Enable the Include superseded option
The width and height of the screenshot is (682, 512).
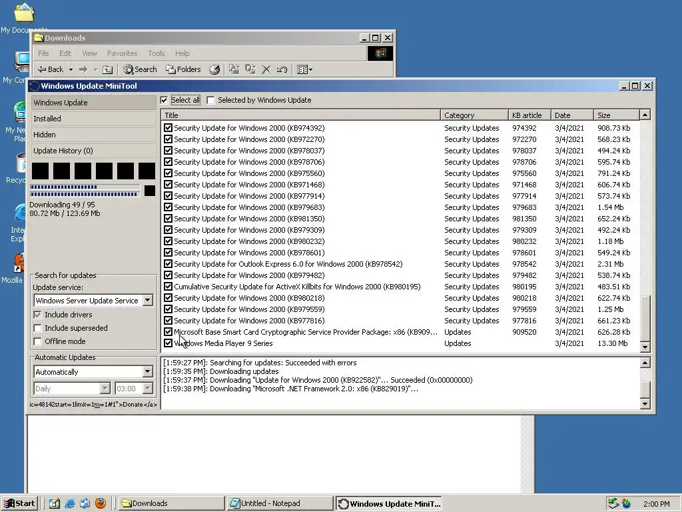point(38,328)
